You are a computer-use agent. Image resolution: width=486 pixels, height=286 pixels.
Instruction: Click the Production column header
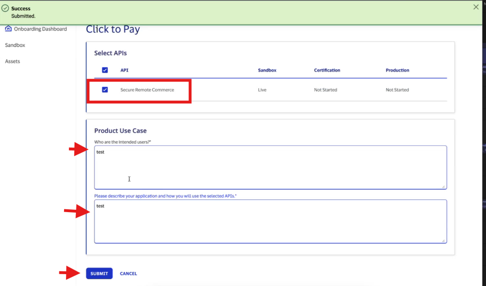(x=397, y=70)
